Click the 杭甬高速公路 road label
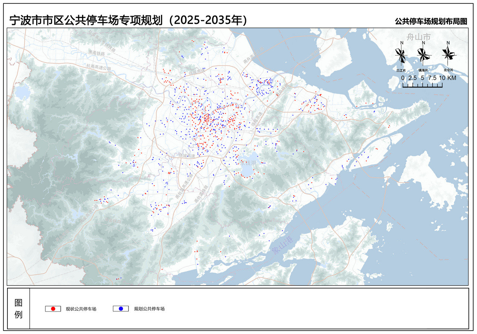The image size is (477, 334). tap(99, 67)
